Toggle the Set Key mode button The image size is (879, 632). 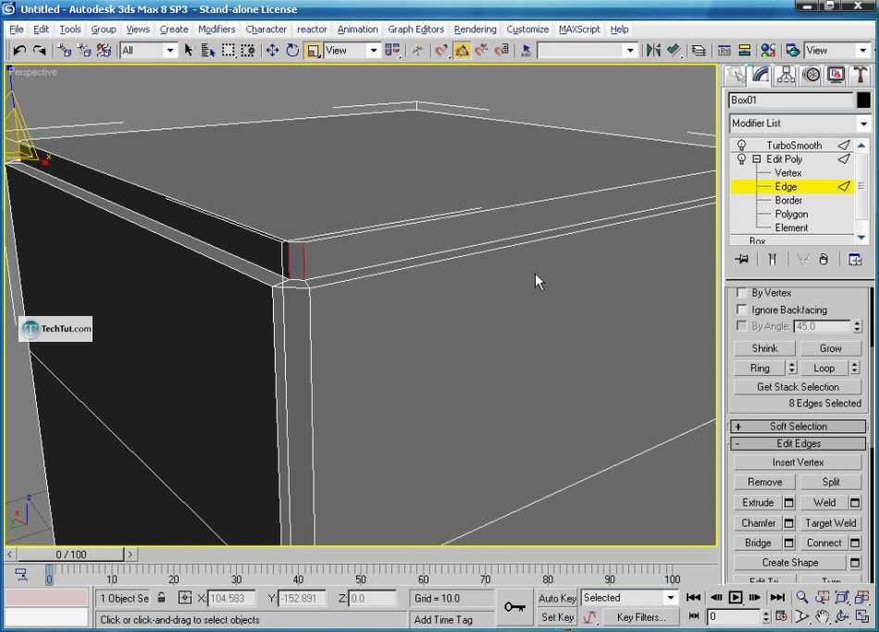[557, 617]
